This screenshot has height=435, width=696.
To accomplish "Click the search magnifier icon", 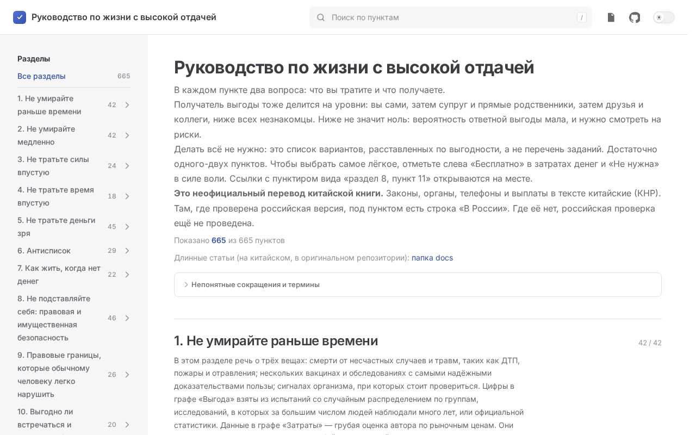I will pos(321,17).
